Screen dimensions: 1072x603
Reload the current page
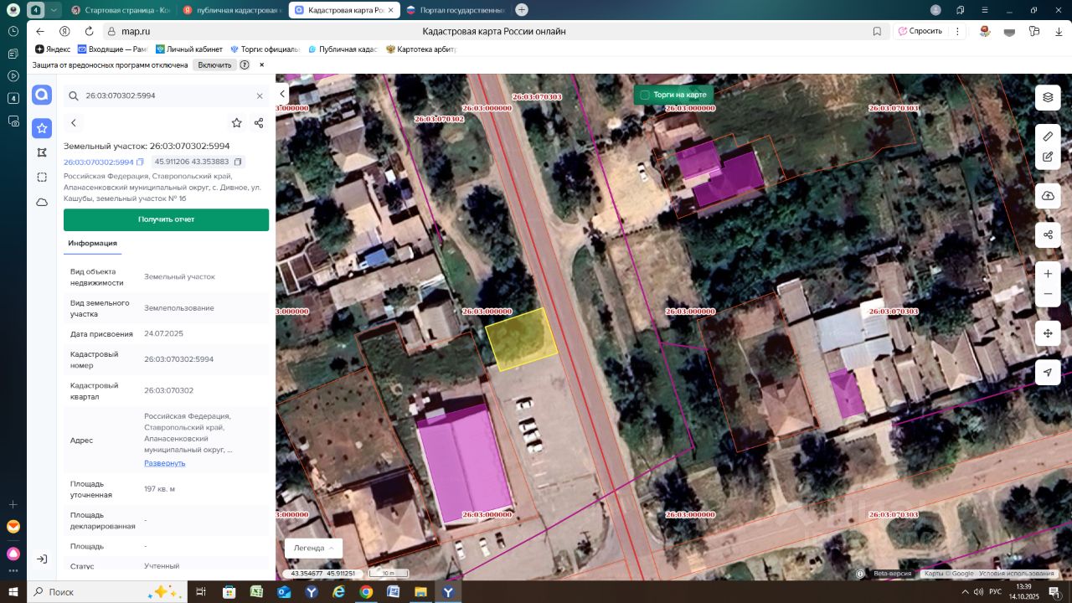(88, 31)
